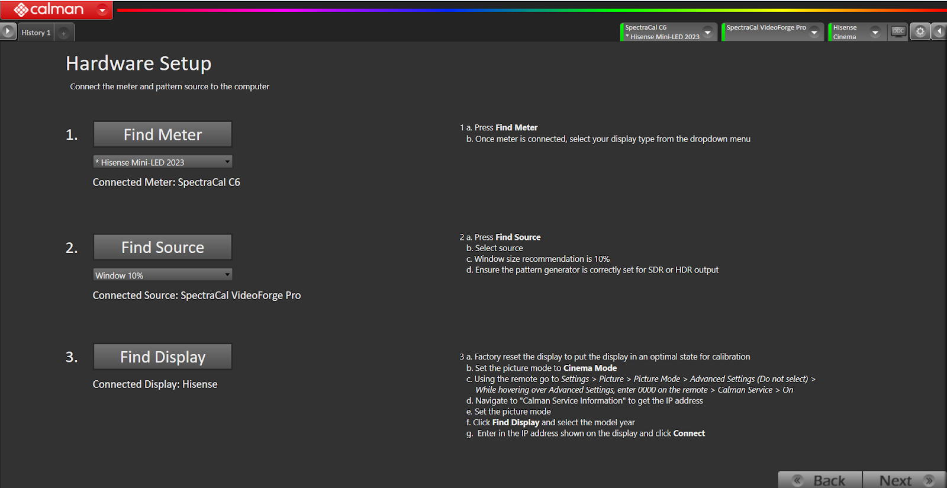Click instruction 'Click Find Display and select the model year'
This screenshot has width=947, height=488.
tap(550, 422)
